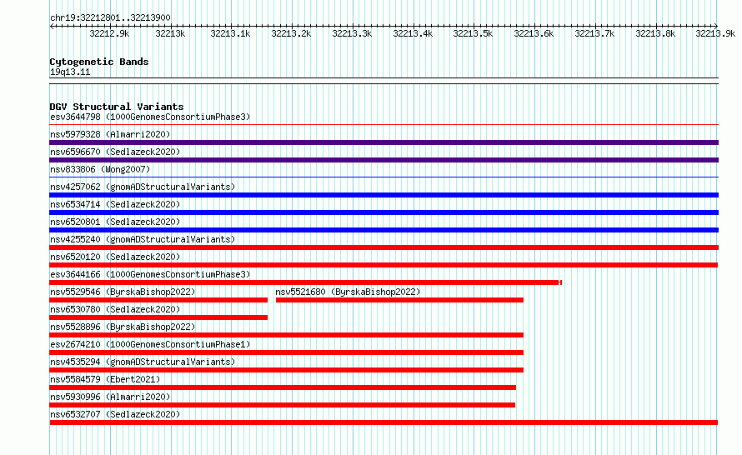The width and height of the screenshot is (742, 455).
Task: Click the 32213.6k ruler tick label
Action: [x=534, y=33]
